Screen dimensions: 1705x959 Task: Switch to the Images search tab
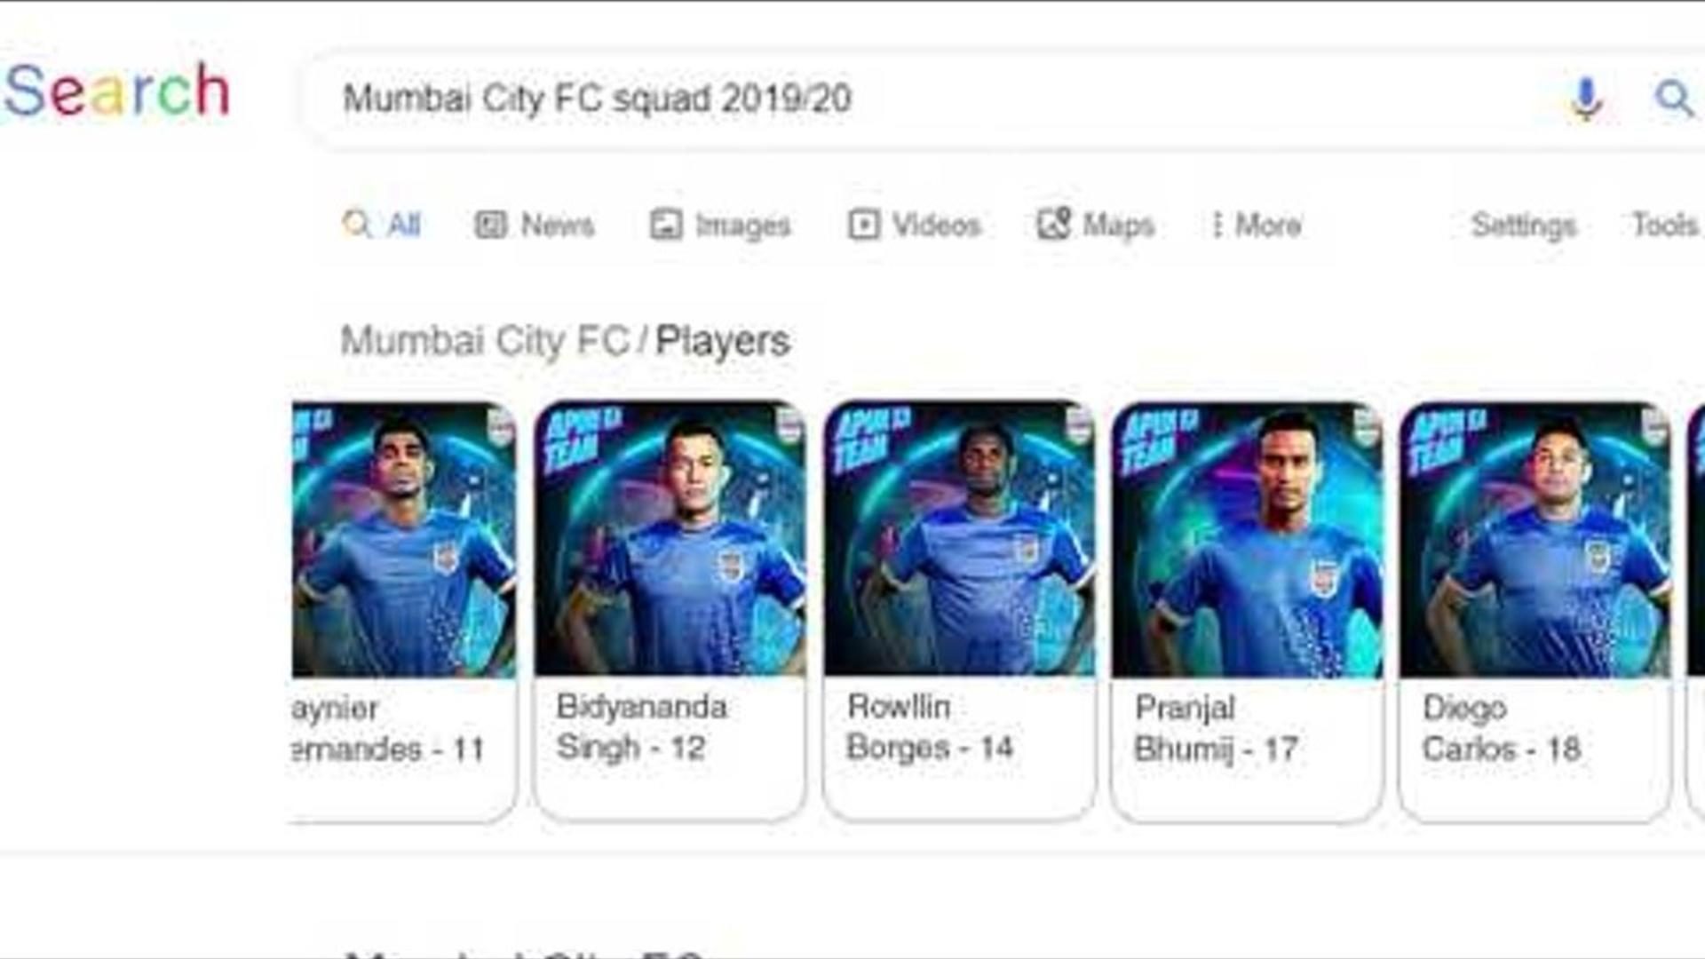(x=720, y=225)
